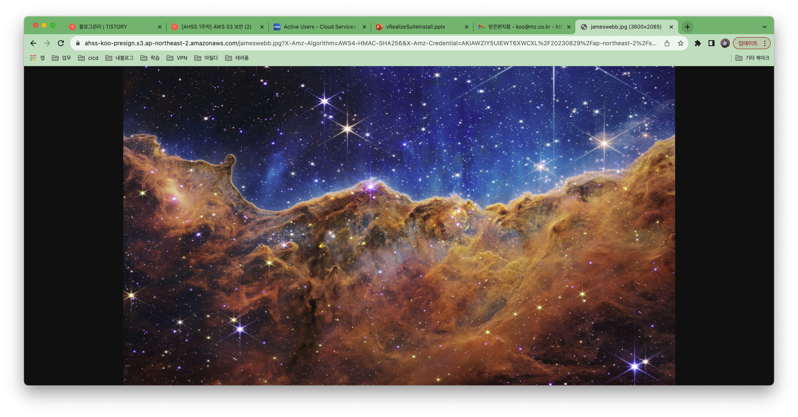798x417 pixels.
Task: Close the Active Users tab
Action: (x=364, y=27)
